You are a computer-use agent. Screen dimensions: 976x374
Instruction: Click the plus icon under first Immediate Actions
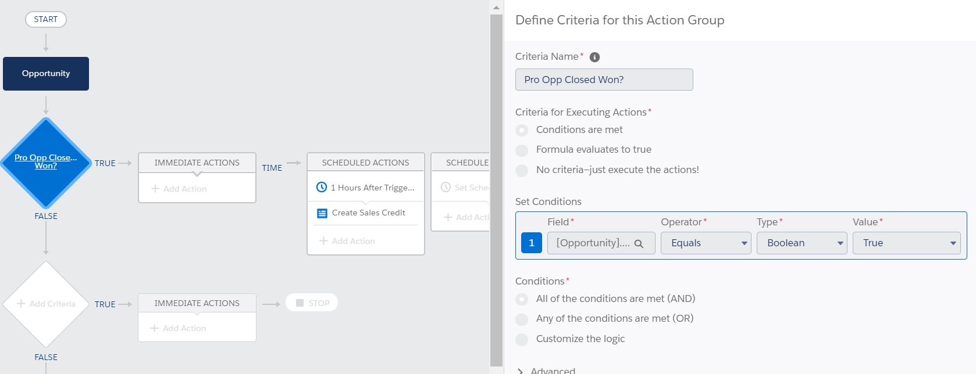155,189
